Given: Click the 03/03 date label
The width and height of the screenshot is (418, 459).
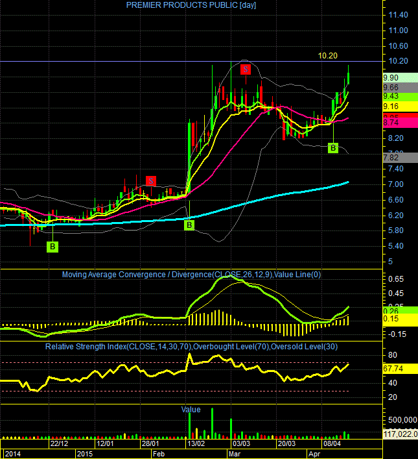Looking at the screenshot, I should pyautogui.click(x=242, y=443).
